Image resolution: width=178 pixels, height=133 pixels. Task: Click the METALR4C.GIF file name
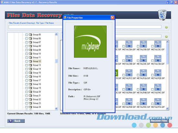click(158, 92)
